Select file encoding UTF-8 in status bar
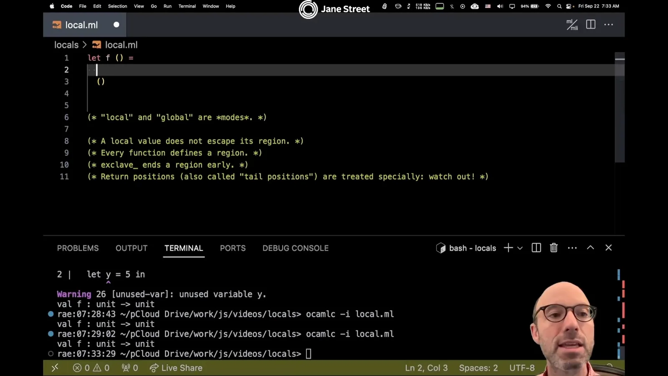Image resolution: width=668 pixels, height=376 pixels. (522, 368)
